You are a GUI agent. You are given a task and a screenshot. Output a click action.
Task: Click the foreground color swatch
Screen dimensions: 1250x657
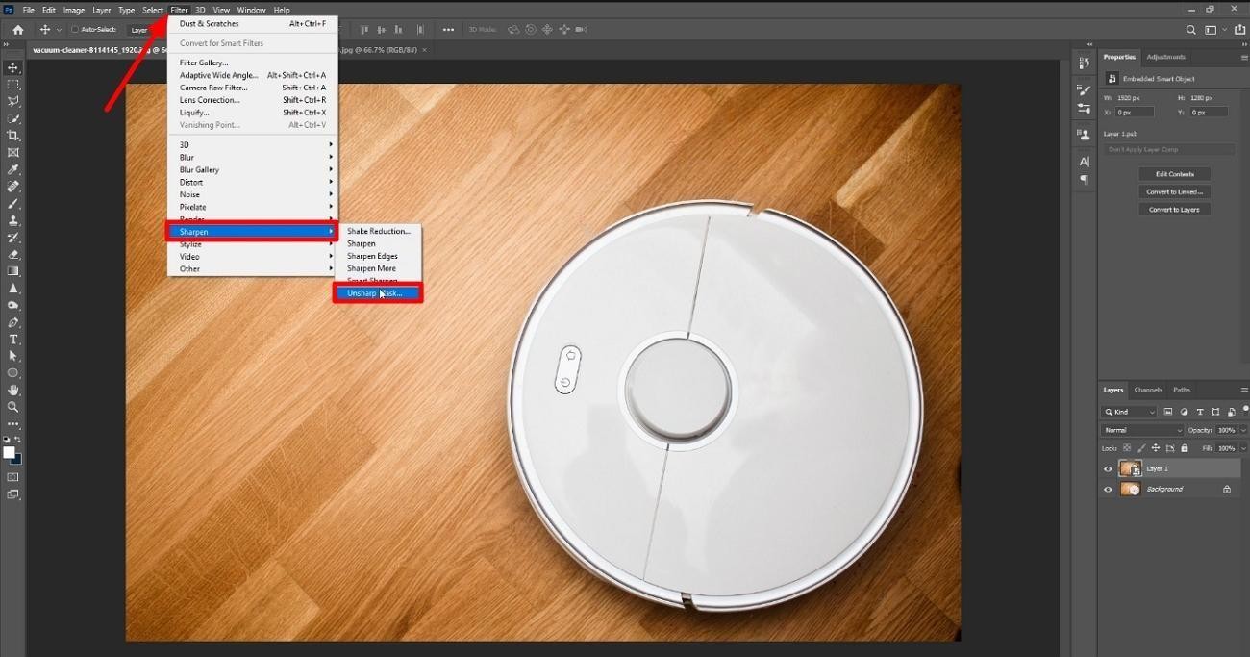pyautogui.click(x=9, y=452)
